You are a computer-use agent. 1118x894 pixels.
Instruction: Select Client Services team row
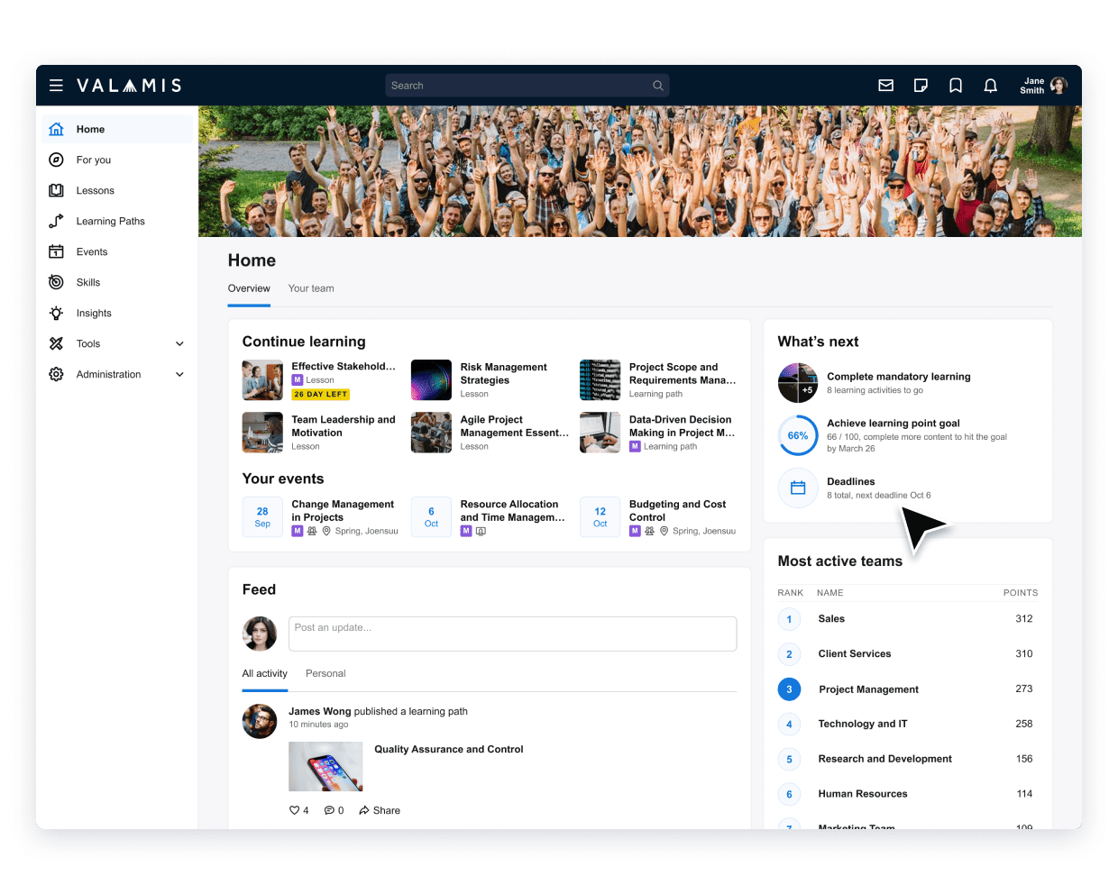pos(908,654)
